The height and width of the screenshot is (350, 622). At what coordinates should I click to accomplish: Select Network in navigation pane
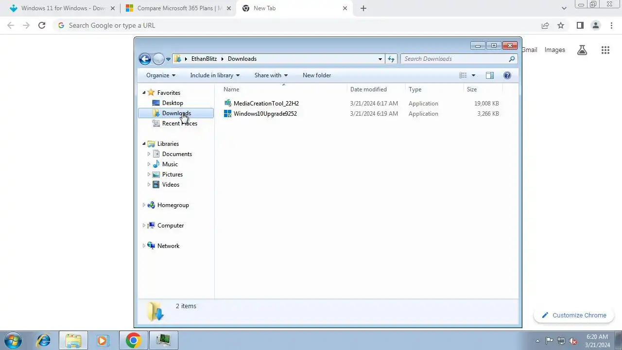pyautogui.click(x=168, y=246)
